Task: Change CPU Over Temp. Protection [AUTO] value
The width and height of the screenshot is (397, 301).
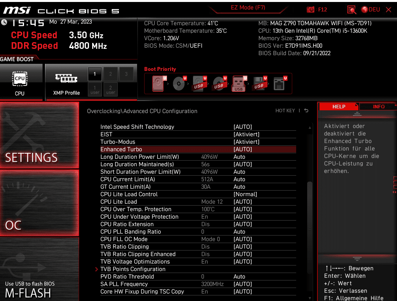Action: [x=243, y=209]
